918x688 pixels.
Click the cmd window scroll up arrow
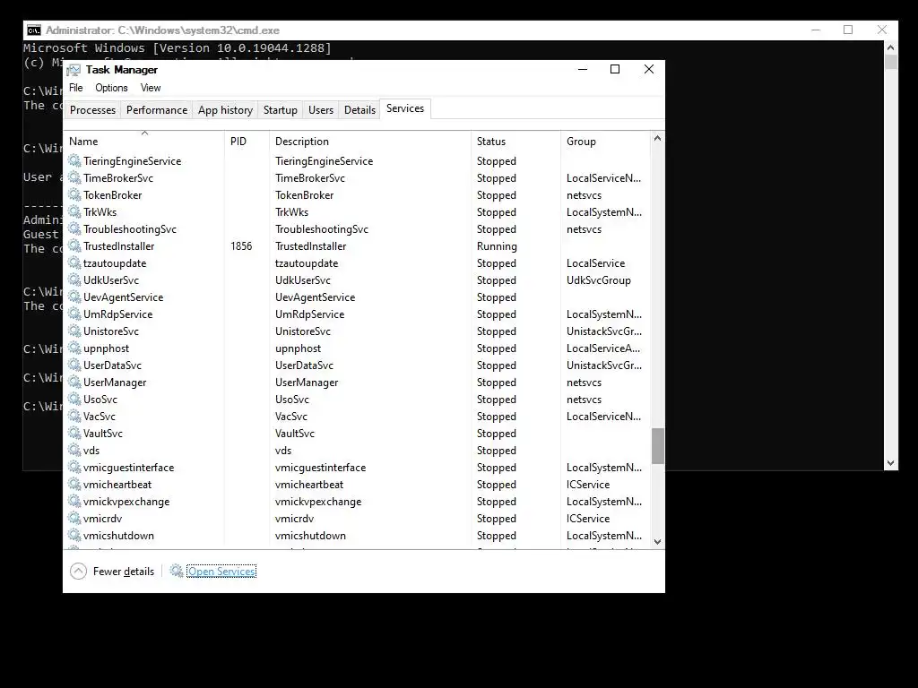click(x=890, y=47)
